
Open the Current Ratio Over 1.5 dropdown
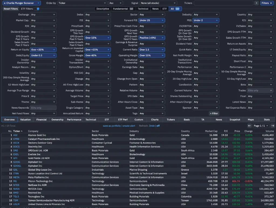coord(152,50)
